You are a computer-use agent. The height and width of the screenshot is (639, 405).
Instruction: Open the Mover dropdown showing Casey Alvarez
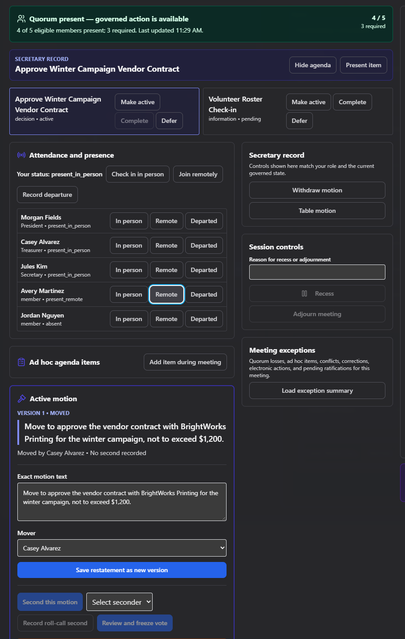tap(122, 548)
